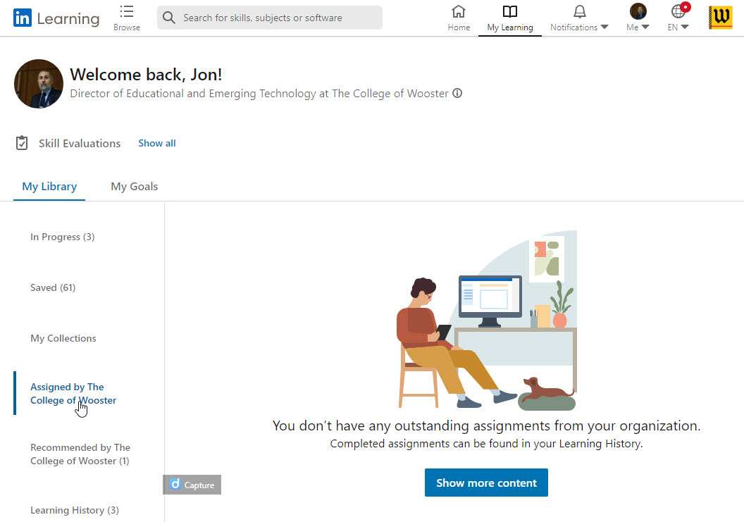
Task: Click the LinkedIn Learning logo
Action: (x=56, y=18)
